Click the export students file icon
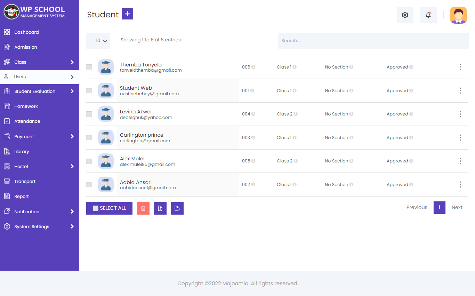The image size is (475, 296). pos(177,208)
